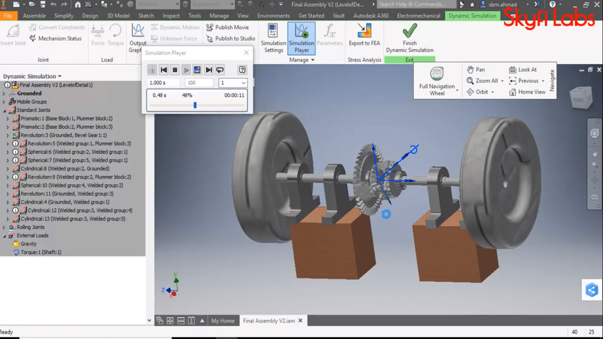This screenshot has width=603, height=339.
Task: Stop the simulation playback
Action: click(175, 70)
